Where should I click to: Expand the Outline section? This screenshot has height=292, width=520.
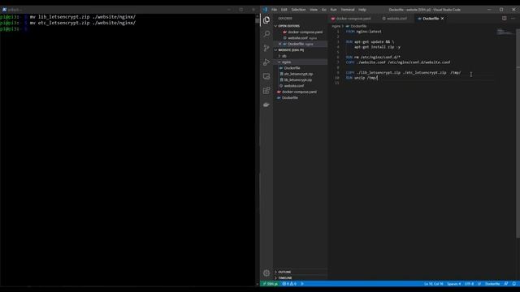coord(284,272)
